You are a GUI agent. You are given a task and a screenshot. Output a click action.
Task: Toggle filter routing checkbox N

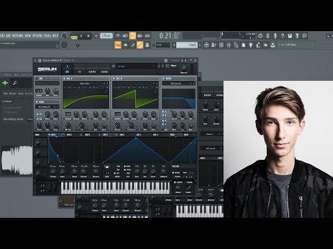tap(163, 120)
